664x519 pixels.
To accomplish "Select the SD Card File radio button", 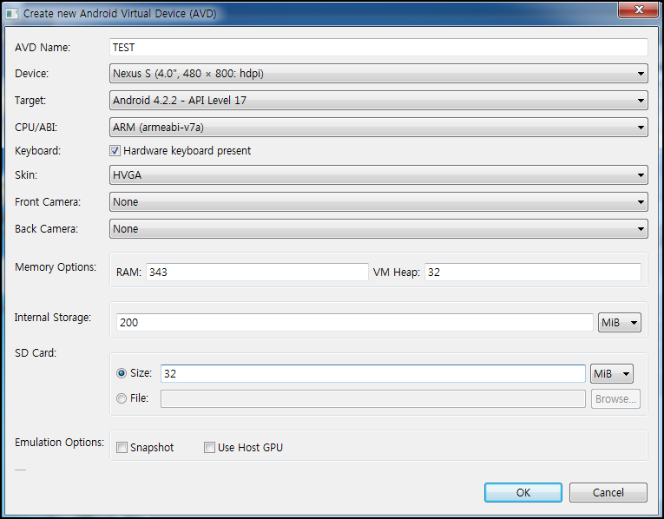I will (x=122, y=398).
